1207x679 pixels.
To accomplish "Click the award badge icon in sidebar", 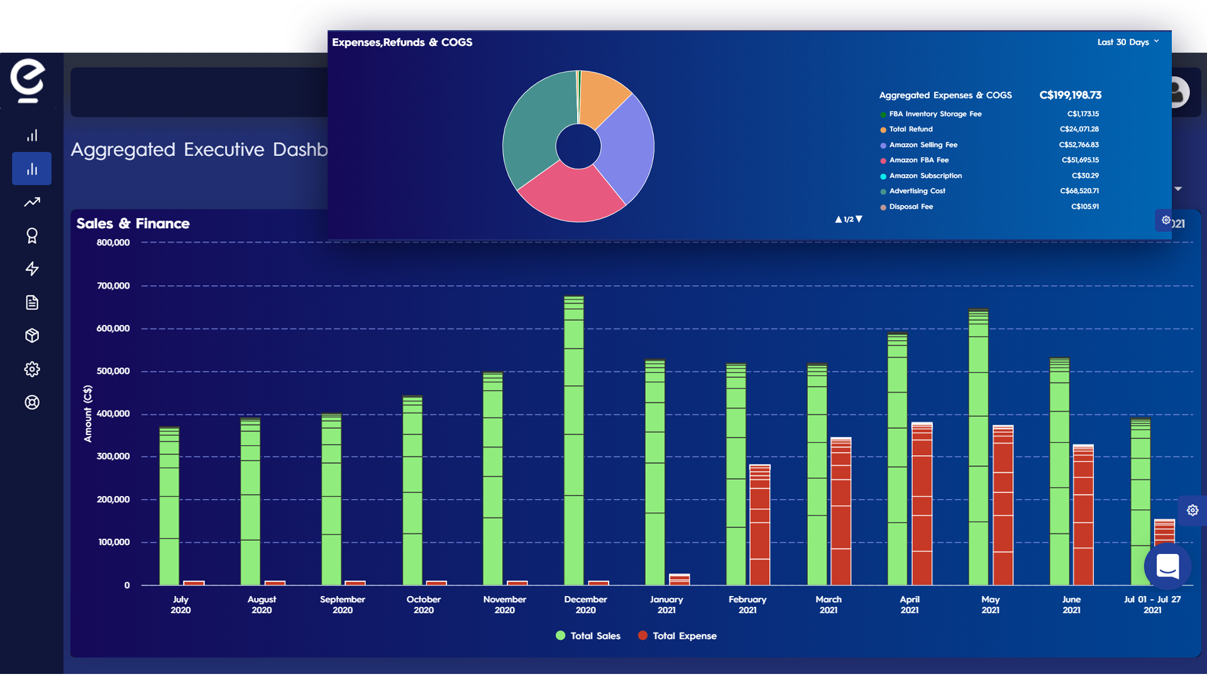I will pos(31,236).
